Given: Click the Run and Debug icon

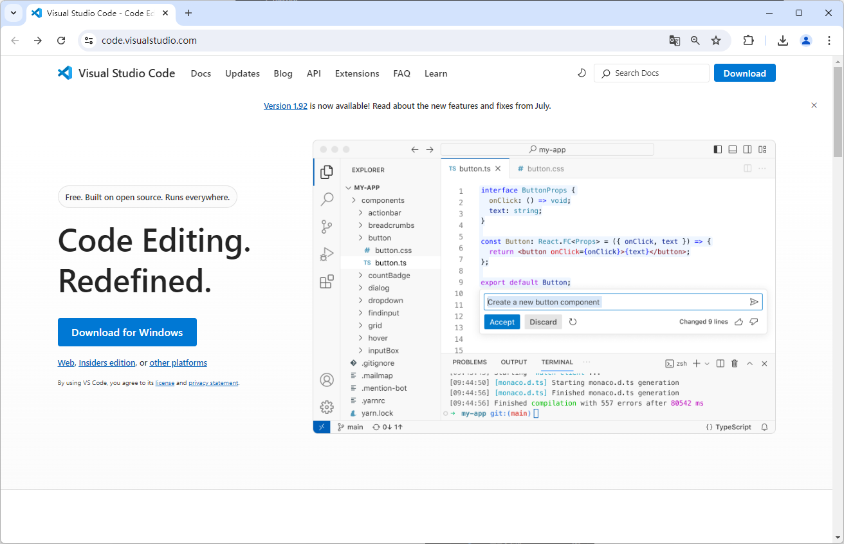Looking at the screenshot, I should point(327,254).
